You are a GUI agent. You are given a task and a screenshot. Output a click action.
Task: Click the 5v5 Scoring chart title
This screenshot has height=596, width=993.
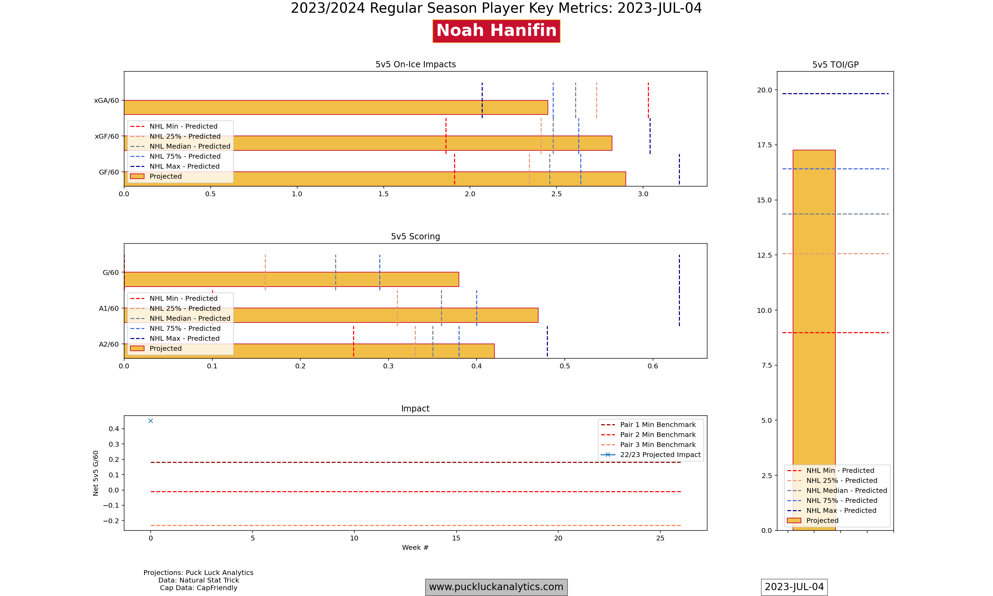pyautogui.click(x=415, y=237)
